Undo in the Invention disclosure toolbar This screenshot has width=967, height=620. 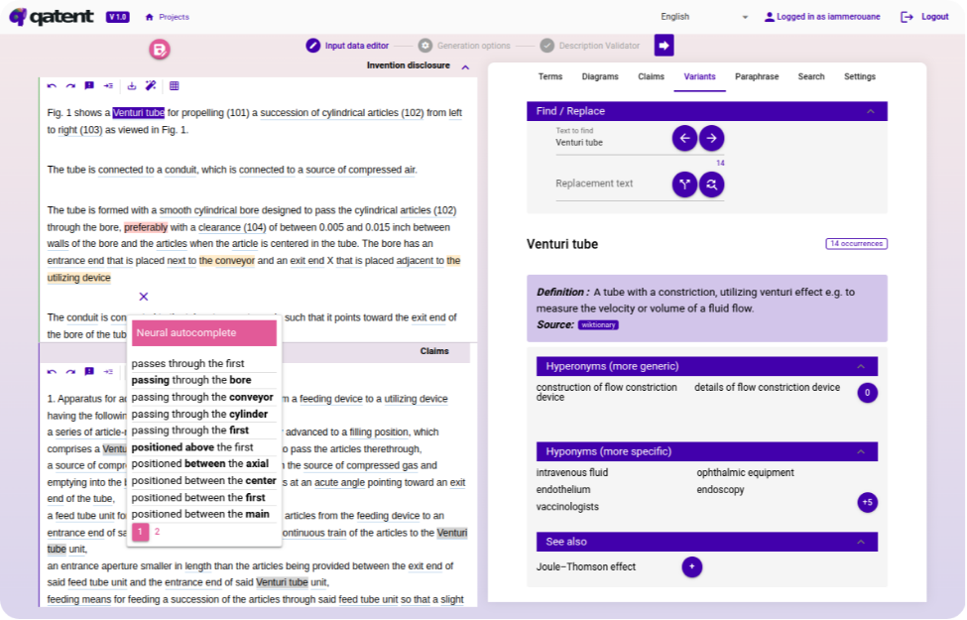pyautogui.click(x=52, y=86)
